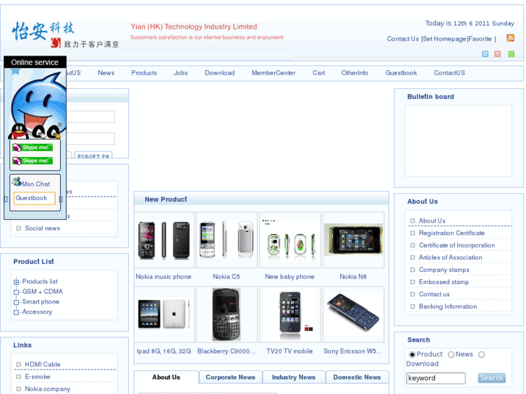
Task: Open Registration Certificate link
Action: 451,233
